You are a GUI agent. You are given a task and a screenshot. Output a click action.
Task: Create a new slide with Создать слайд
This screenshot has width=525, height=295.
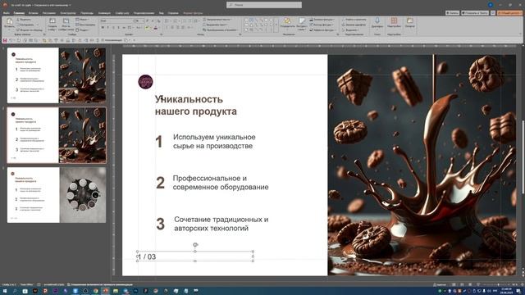[x=52, y=25]
